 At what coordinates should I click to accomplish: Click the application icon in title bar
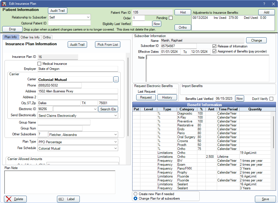click(4, 4)
